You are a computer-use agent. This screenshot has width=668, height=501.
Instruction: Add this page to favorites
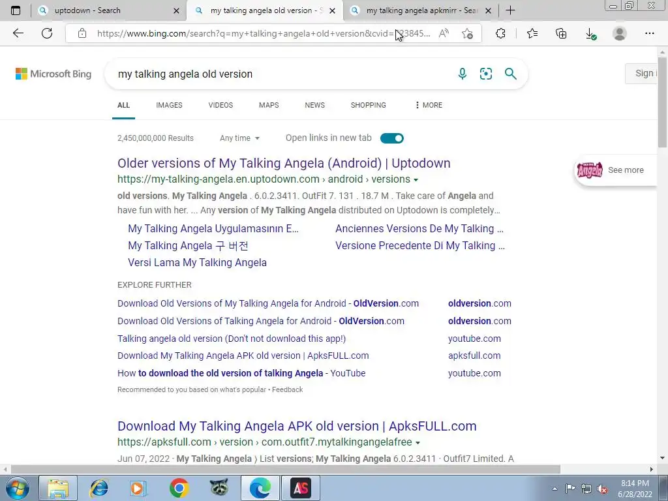[467, 33]
